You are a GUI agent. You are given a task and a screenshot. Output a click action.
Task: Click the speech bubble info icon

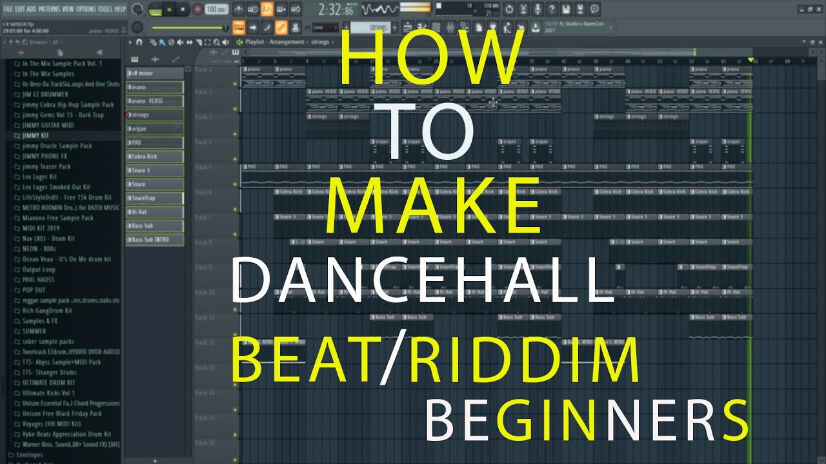pyautogui.click(x=595, y=10)
